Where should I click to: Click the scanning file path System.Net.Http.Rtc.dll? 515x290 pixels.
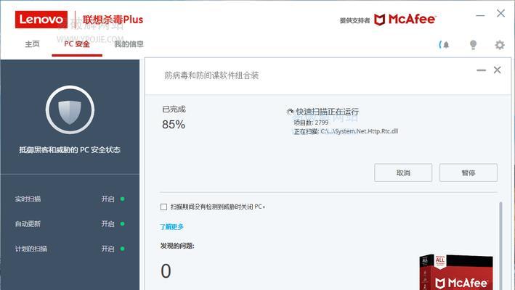click(x=360, y=131)
